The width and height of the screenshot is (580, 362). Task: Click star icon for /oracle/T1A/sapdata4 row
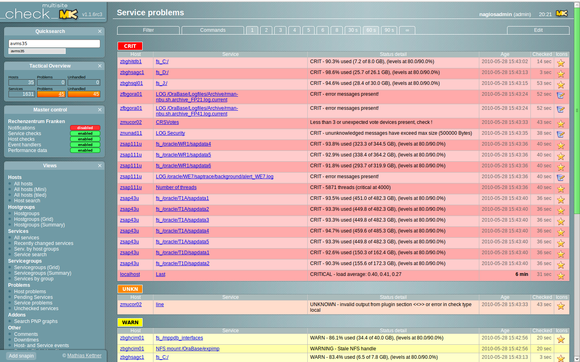(561, 232)
